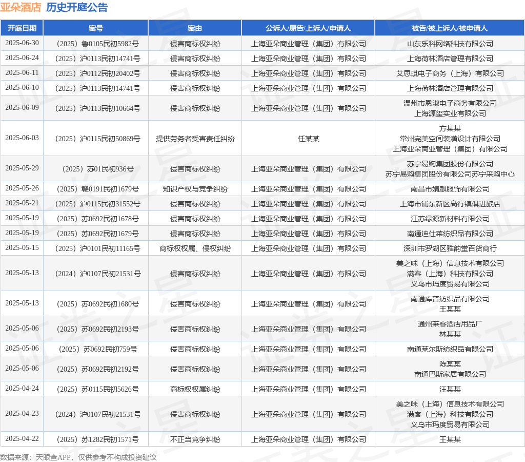The width and height of the screenshot is (525, 462).
Task: Click defendant 南通迪仕莱纺织品有限公司
Action: (x=450, y=234)
